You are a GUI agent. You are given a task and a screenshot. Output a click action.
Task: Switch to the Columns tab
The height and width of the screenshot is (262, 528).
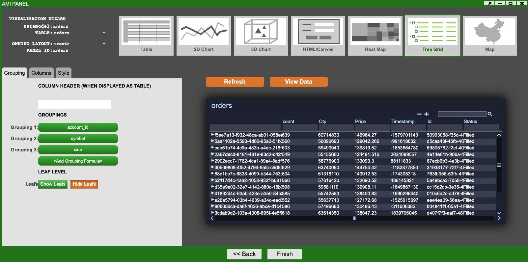pyautogui.click(x=41, y=73)
